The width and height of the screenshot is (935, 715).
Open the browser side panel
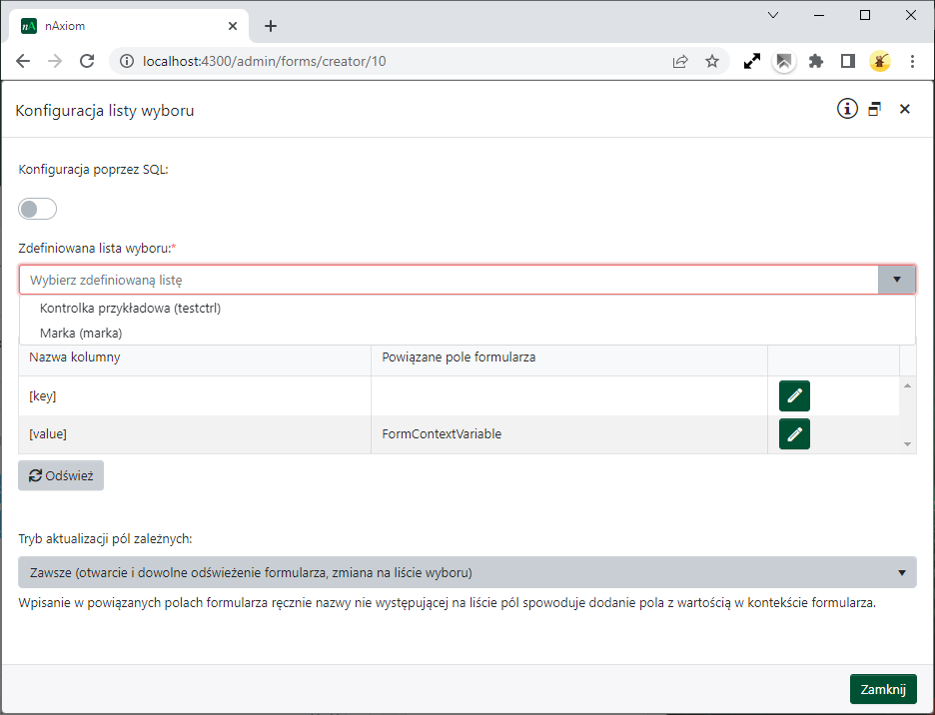848,61
